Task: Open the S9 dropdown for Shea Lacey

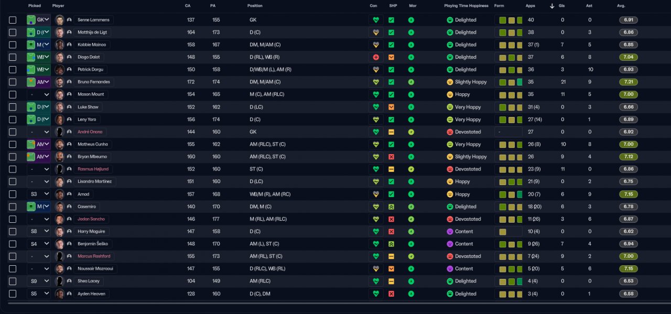Action: [x=39, y=281]
